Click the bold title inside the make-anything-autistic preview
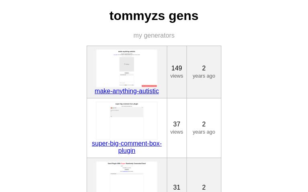This screenshot has height=192, width=308. (127, 51)
